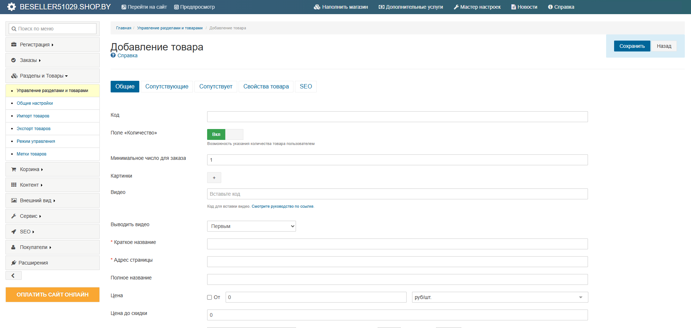Click the shopping cart icon for Корзина

coord(14,170)
